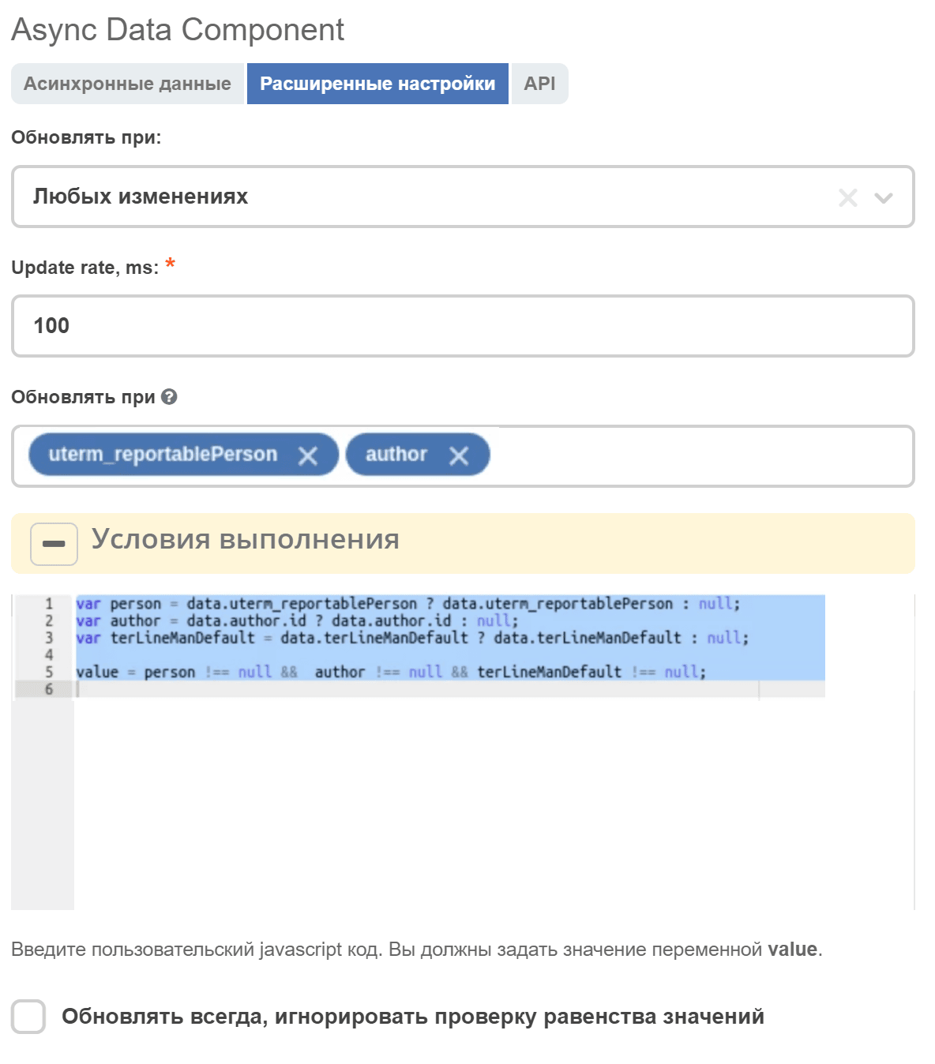Enable Обновлять всегда checkbox

click(x=28, y=1017)
